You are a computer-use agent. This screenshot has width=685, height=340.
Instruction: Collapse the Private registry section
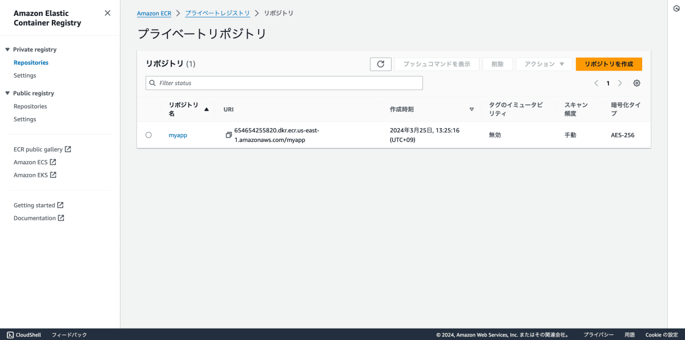click(8, 50)
